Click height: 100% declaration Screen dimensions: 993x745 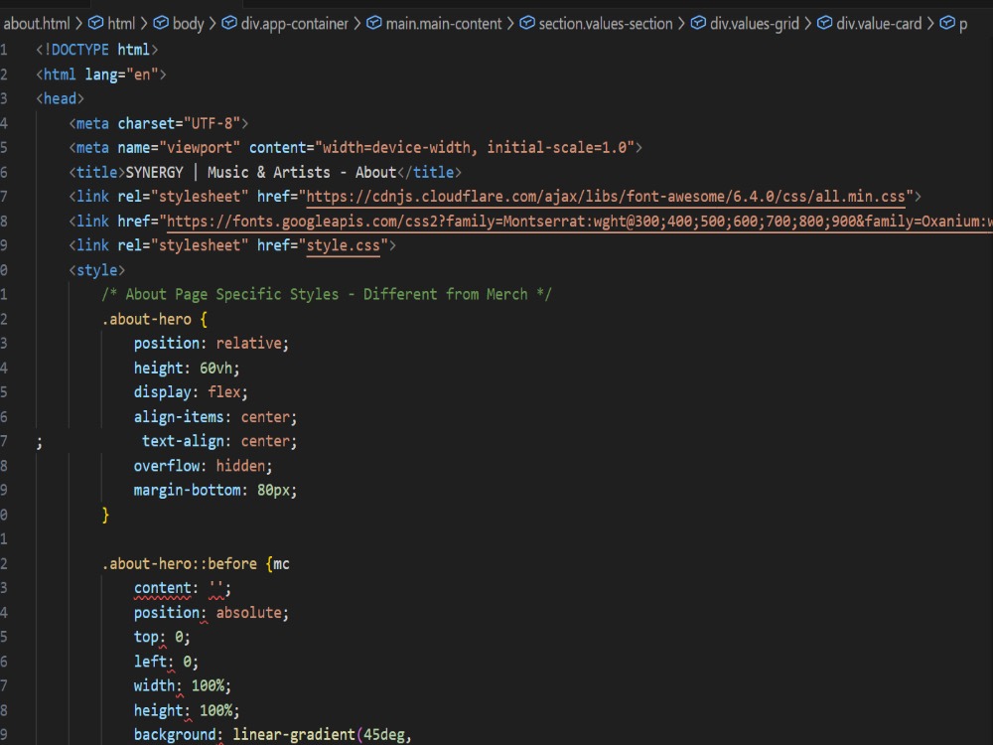point(187,711)
